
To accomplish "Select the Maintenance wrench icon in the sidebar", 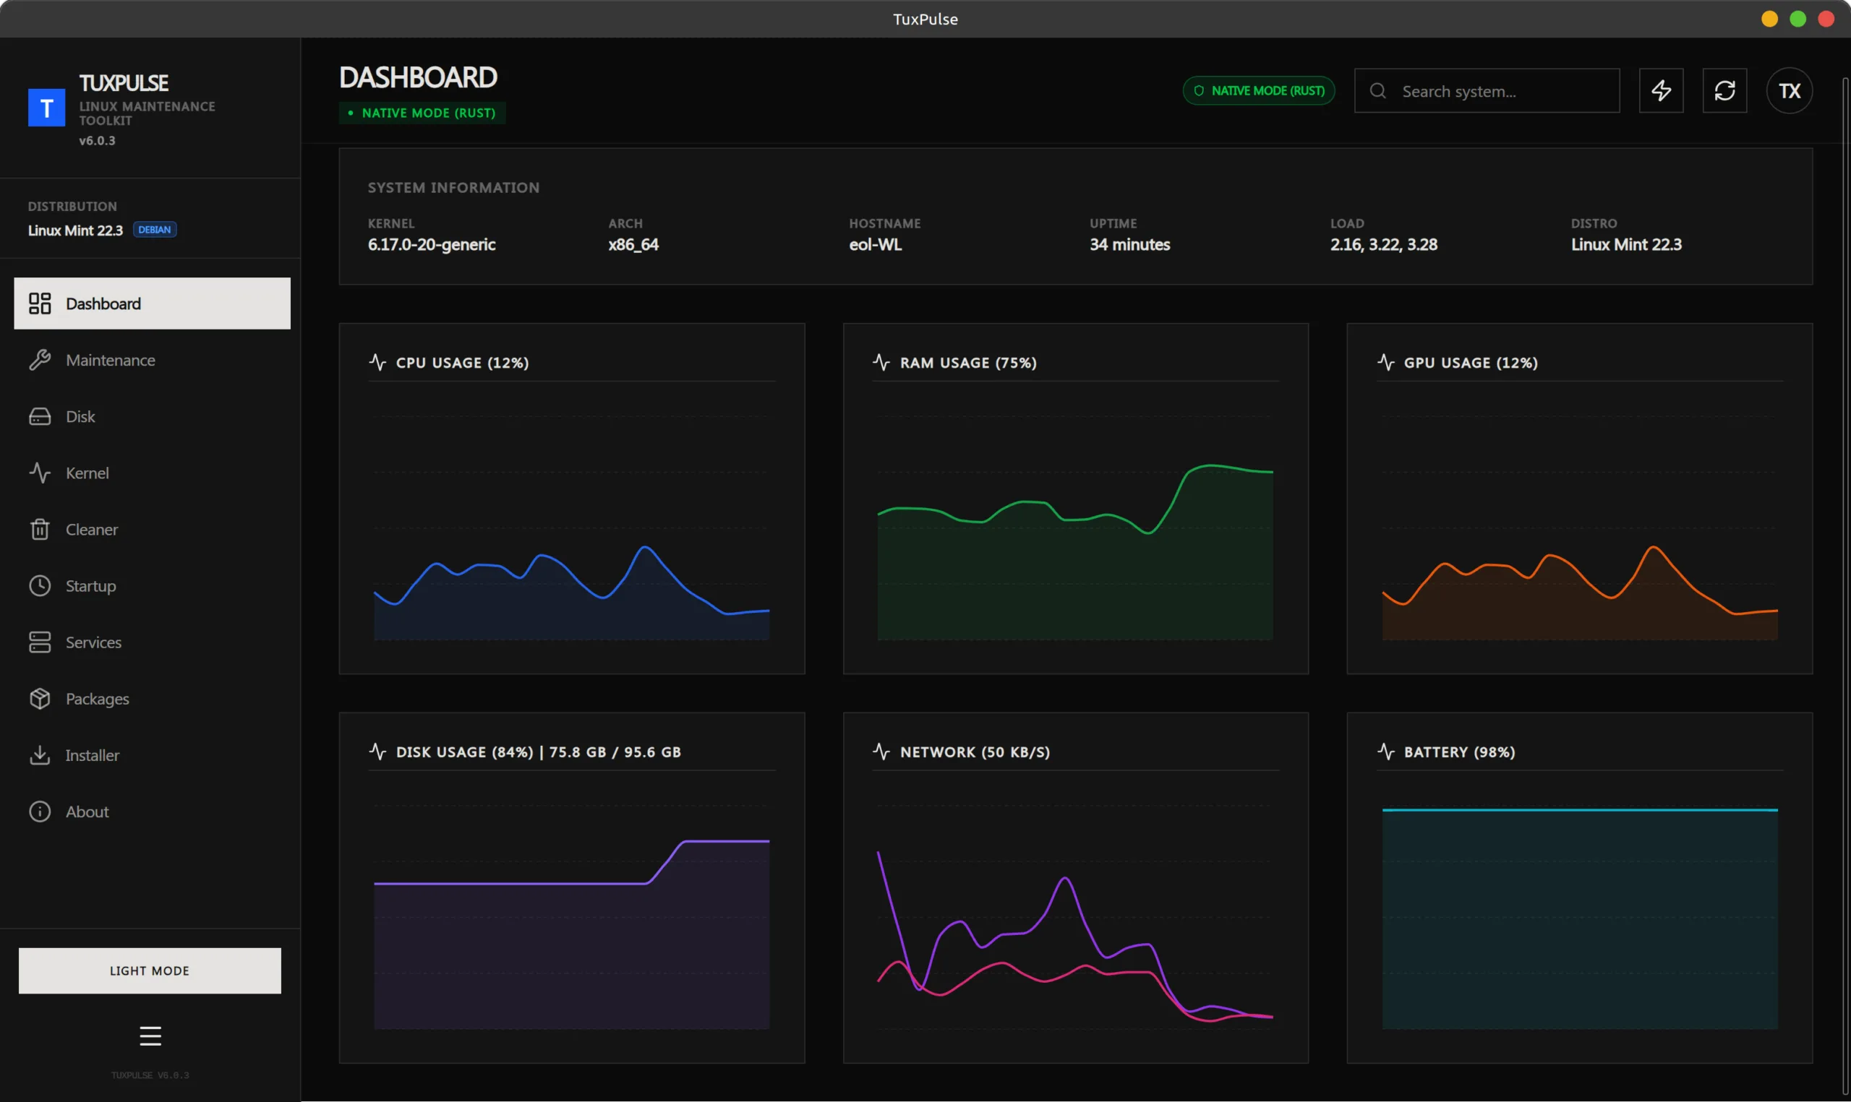I will [40, 359].
